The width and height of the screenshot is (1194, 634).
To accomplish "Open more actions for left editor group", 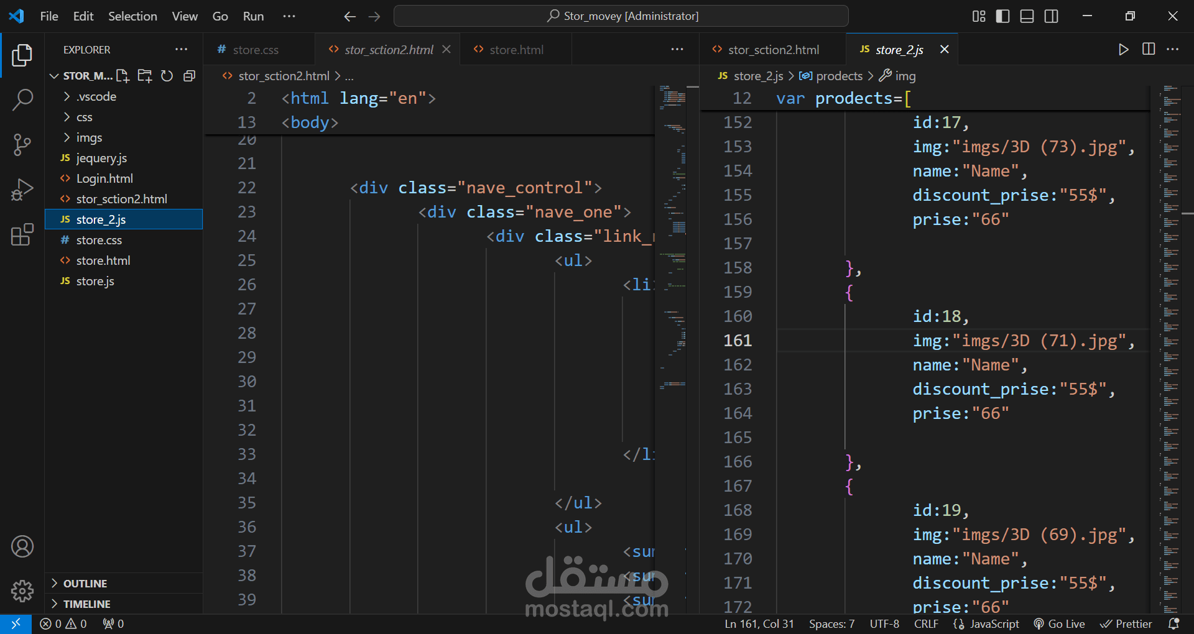I will click(677, 49).
